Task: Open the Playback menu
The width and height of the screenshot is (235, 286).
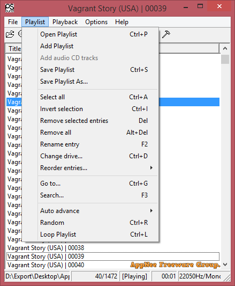Action: (65, 22)
